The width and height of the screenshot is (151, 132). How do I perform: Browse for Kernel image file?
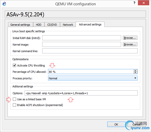[130, 44]
